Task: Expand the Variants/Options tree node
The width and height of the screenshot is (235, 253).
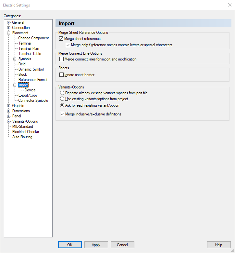Action: [x=9, y=121]
